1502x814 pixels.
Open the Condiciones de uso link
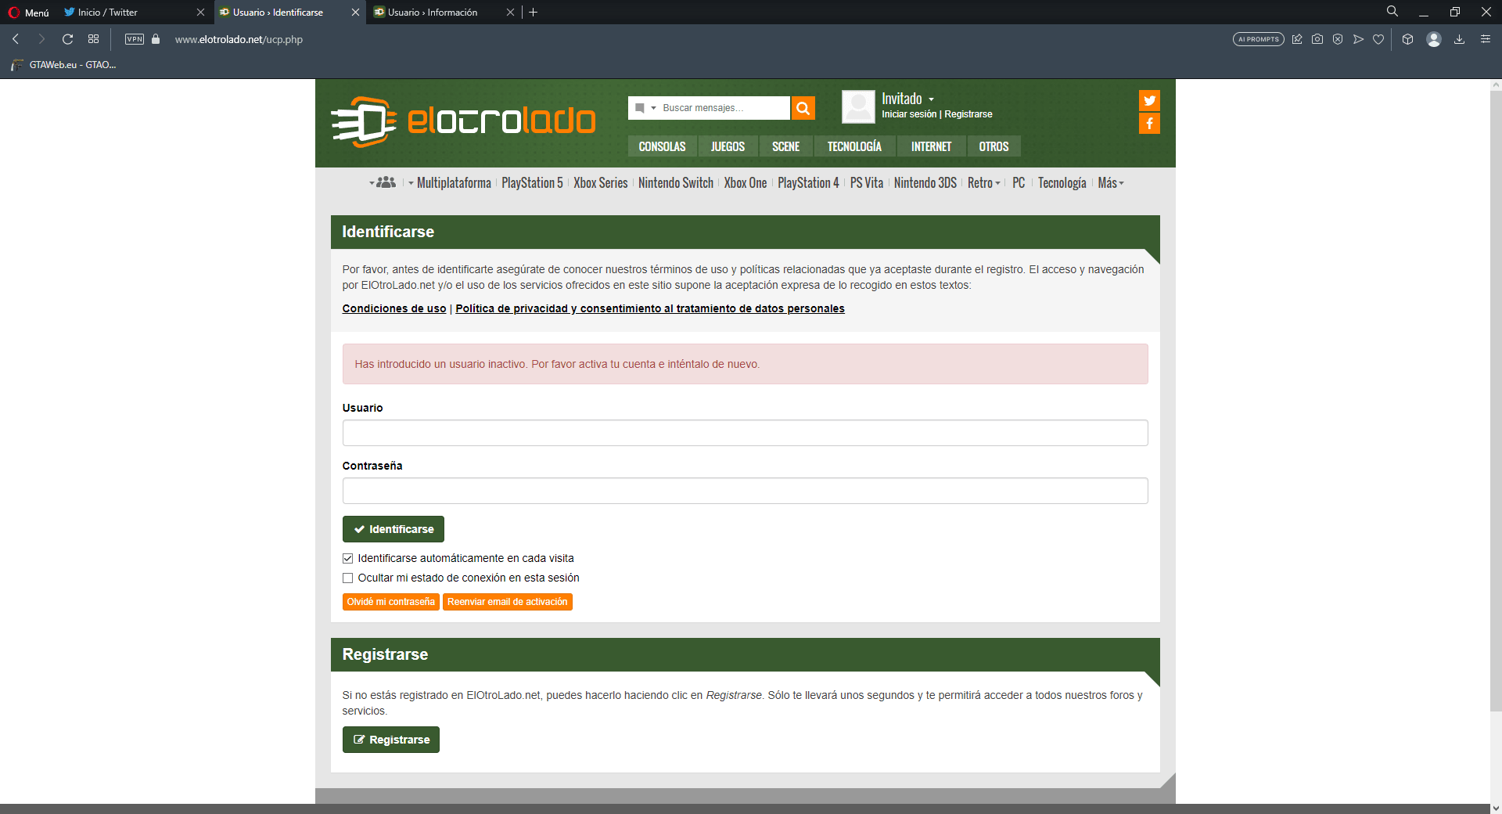(394, 308)
